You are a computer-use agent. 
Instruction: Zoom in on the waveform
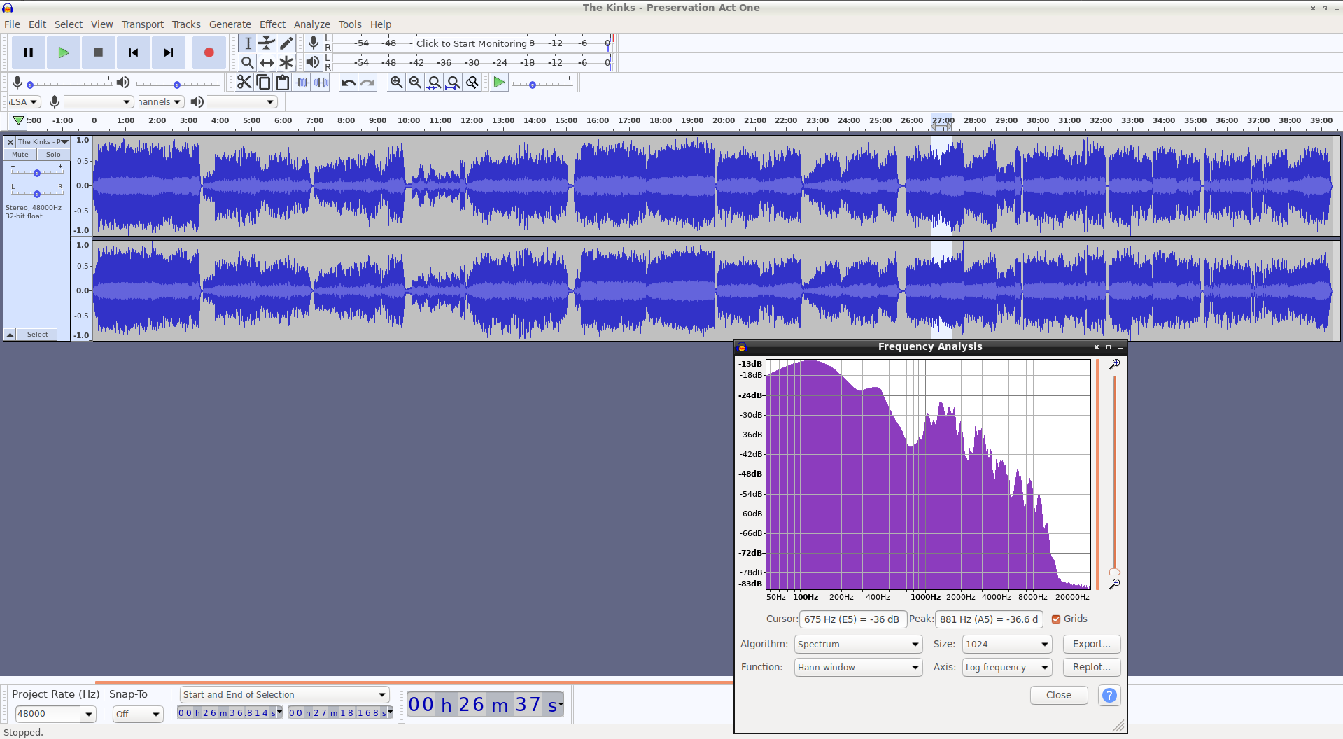(x=396, y=83)
